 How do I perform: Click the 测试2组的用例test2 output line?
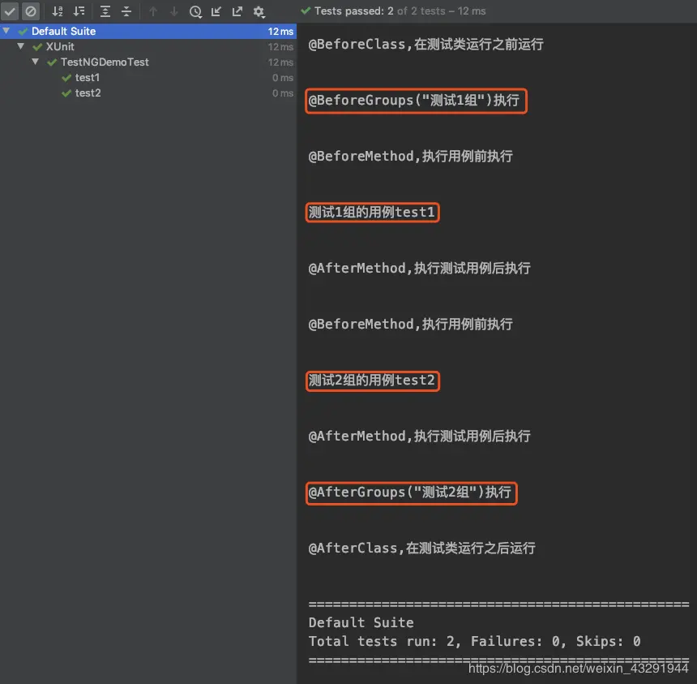coord(372,380)
